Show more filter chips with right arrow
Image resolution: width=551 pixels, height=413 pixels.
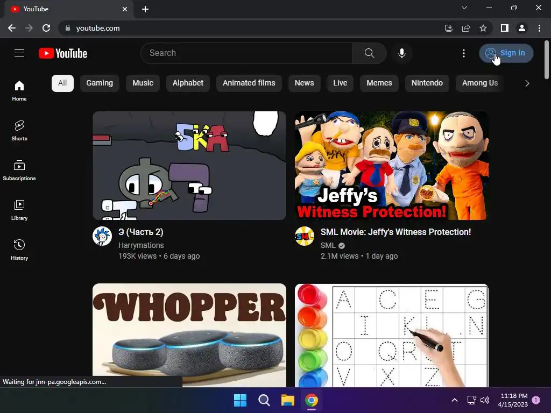coord(527,83)
